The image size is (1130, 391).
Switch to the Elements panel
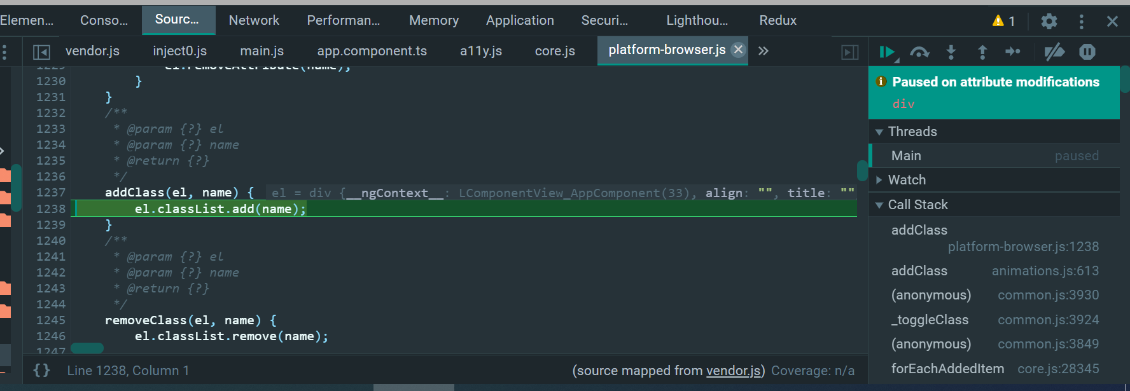click(27, 20)
